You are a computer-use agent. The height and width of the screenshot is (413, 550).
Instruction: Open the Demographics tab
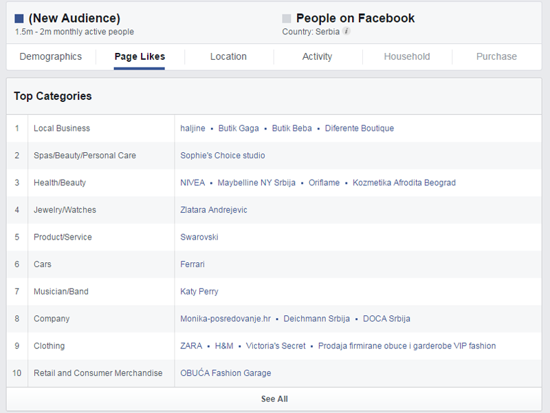tap(50, 56)
